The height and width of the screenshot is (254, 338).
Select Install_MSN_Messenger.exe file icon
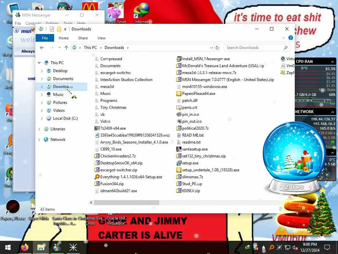click(179, 59)
